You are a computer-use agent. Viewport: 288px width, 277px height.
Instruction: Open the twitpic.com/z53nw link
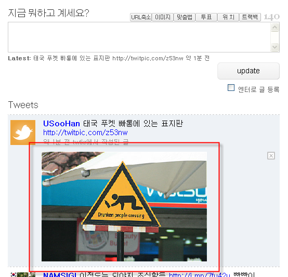point(85,133)
